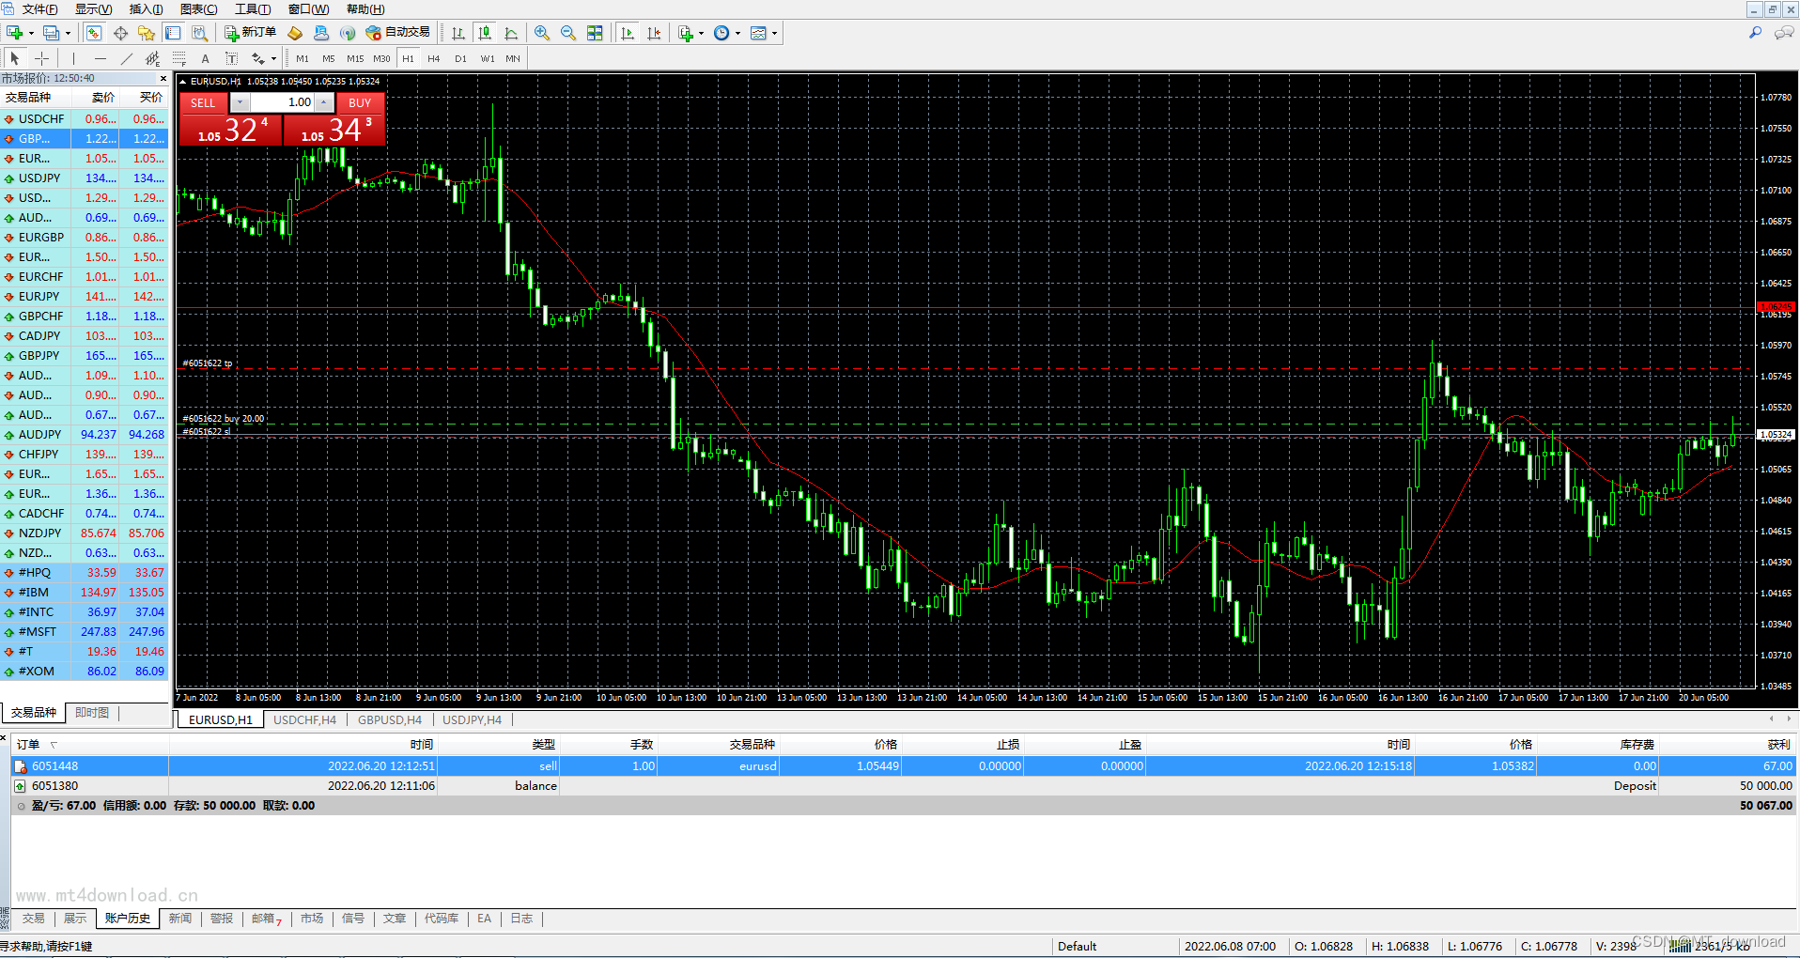Click the trade volume input field
This screenshot has height=958, width=1800.
point(282,102)
